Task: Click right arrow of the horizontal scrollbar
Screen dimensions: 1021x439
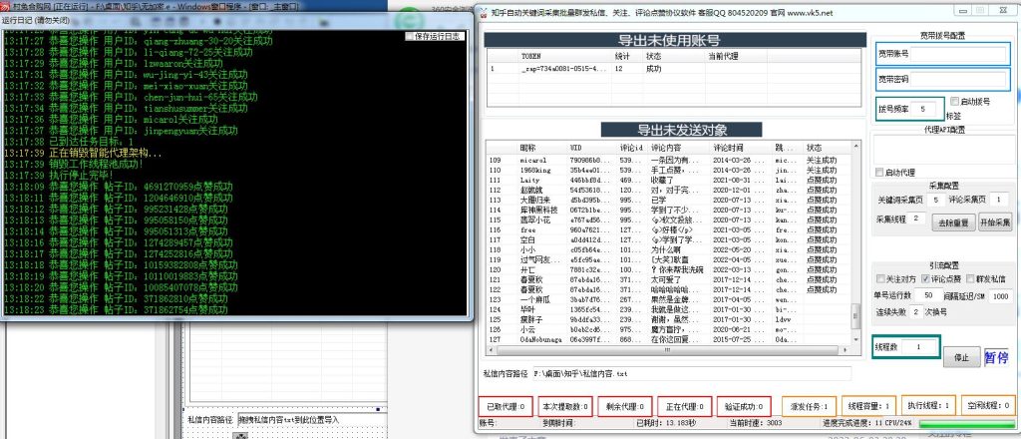Action: point(847,350)
